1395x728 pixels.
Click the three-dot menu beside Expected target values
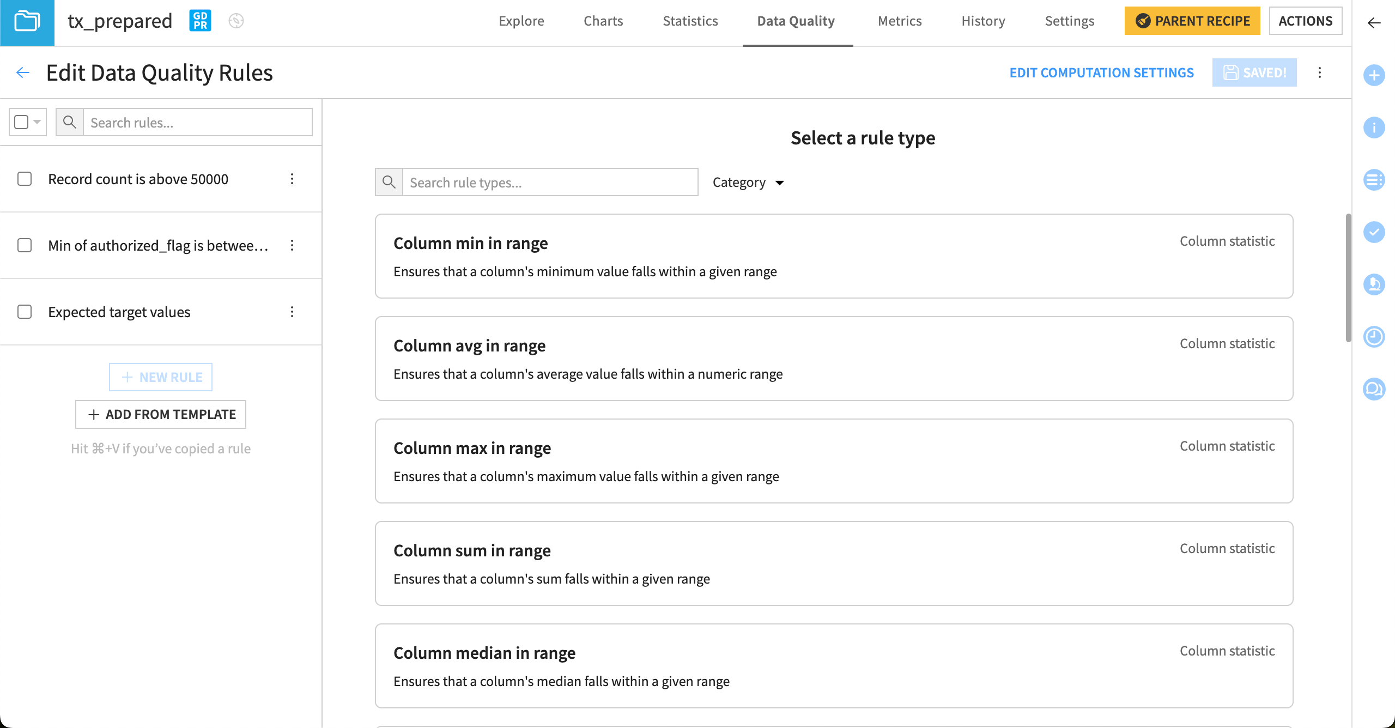pos(293,312)
